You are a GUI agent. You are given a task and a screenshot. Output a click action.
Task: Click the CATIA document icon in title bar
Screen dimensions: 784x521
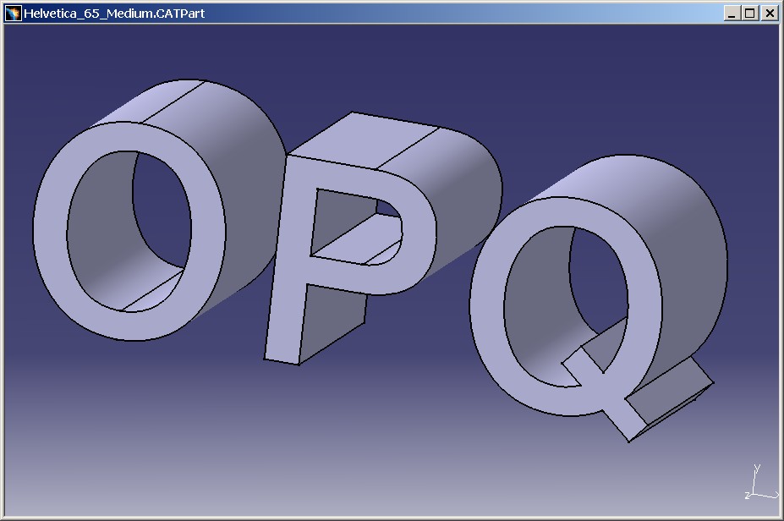(x=14, y=13)
